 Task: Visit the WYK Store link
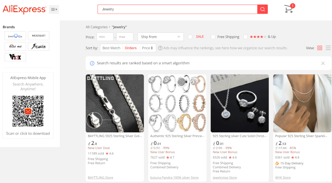coord(283,178)
